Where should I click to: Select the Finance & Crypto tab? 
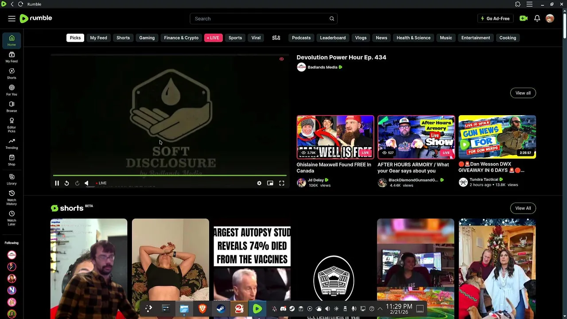coord(181,38)
